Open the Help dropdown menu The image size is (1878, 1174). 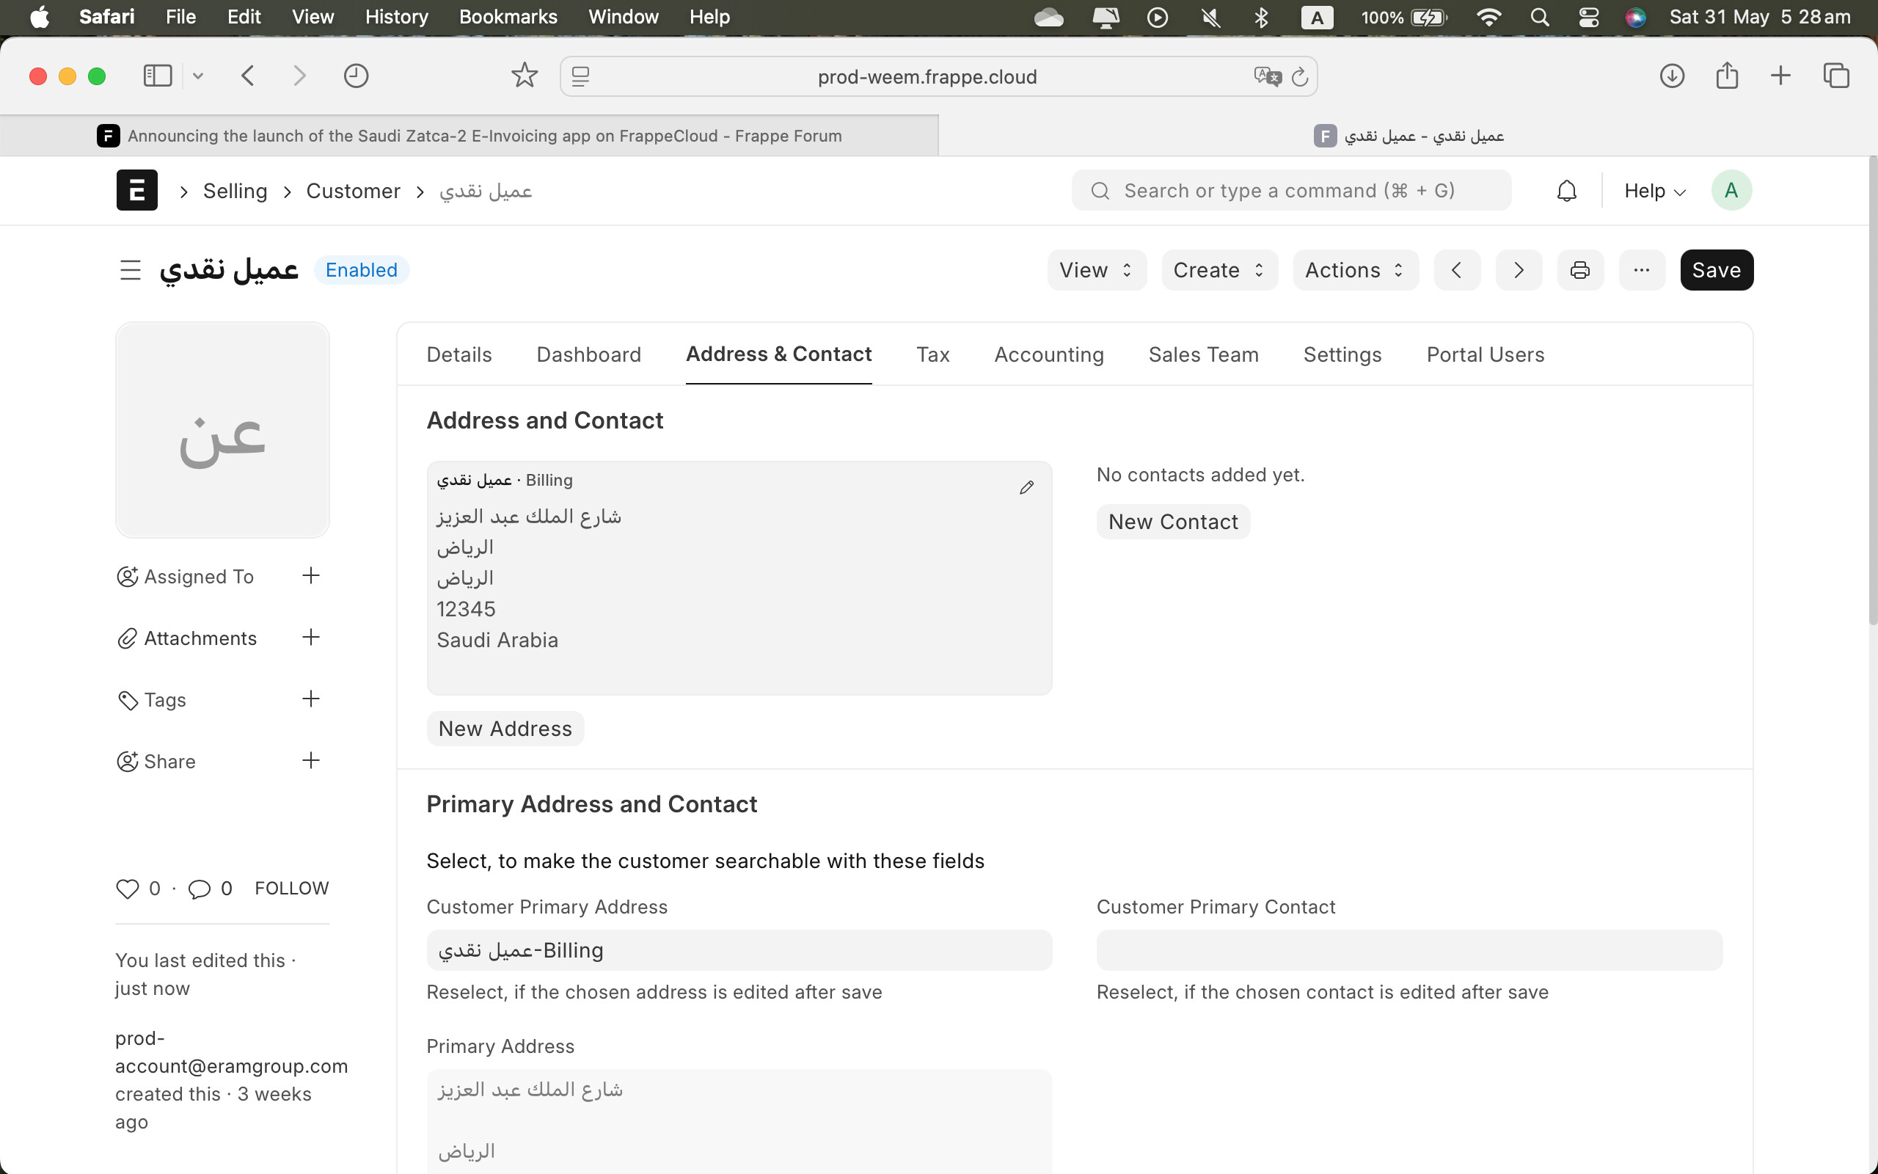tap(1654, 191)
